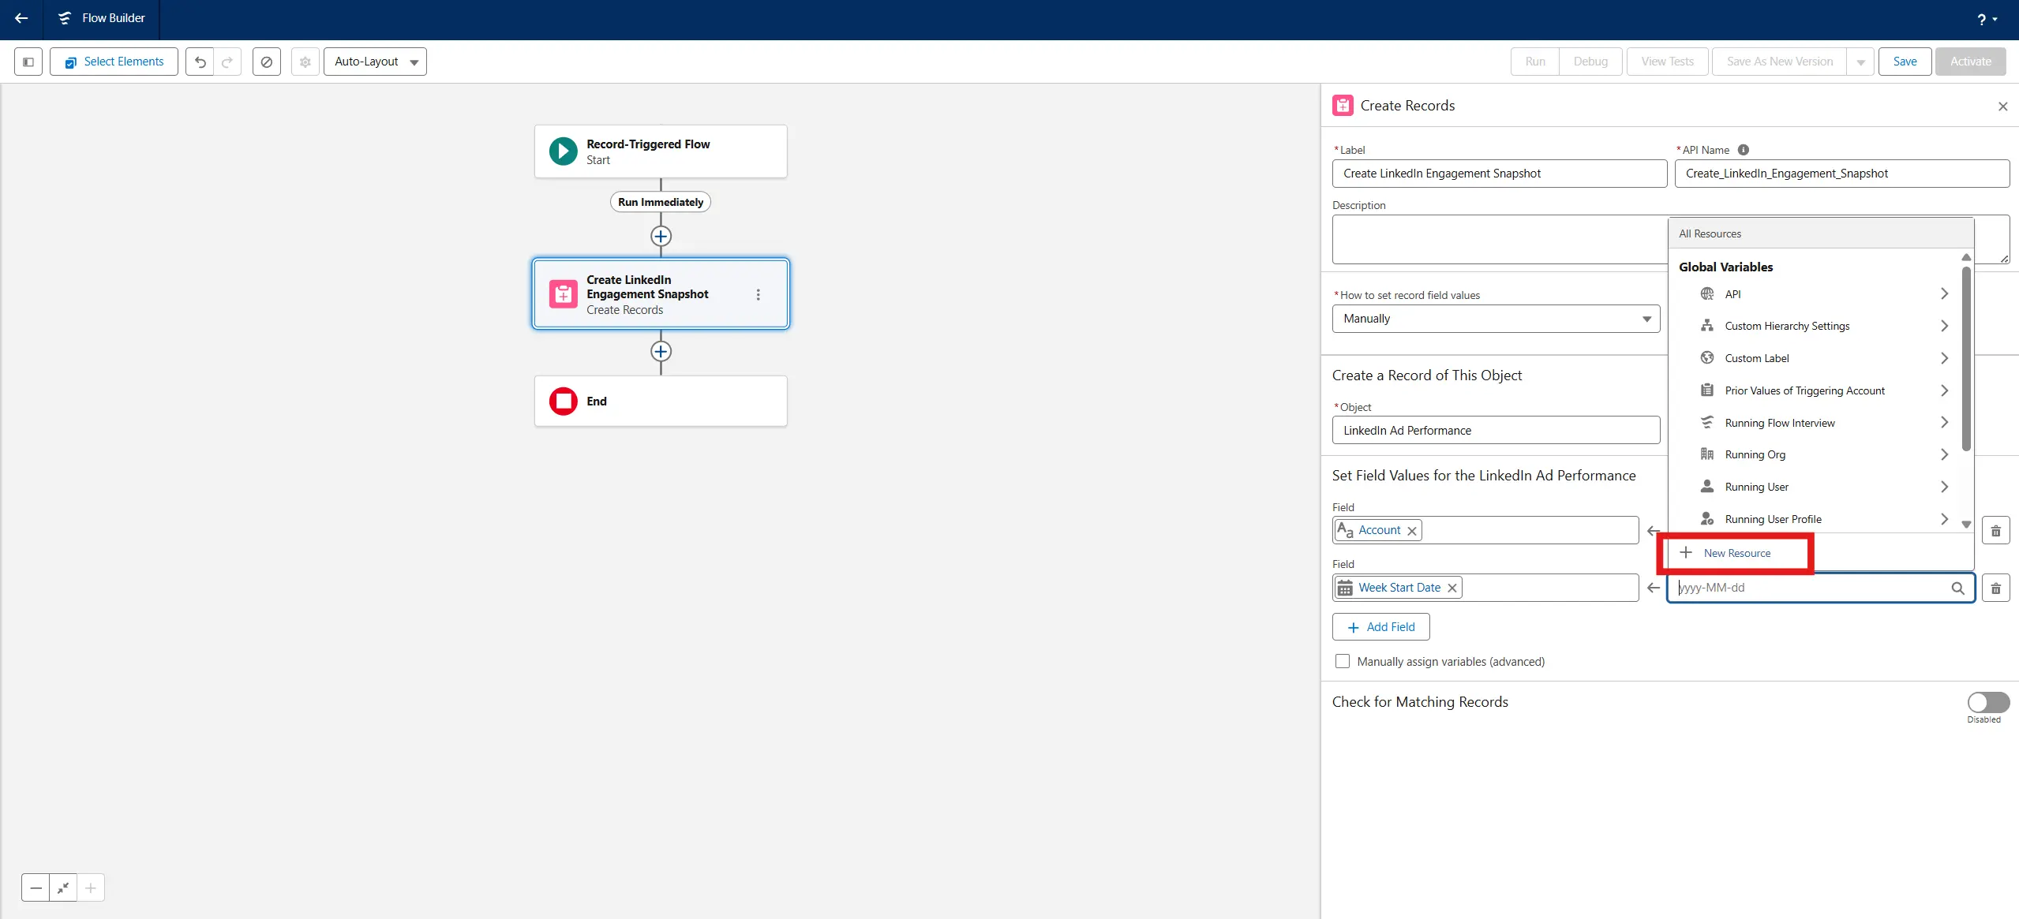Remove the Week Start Date field pill
2019x919 pixels.
1452,588
